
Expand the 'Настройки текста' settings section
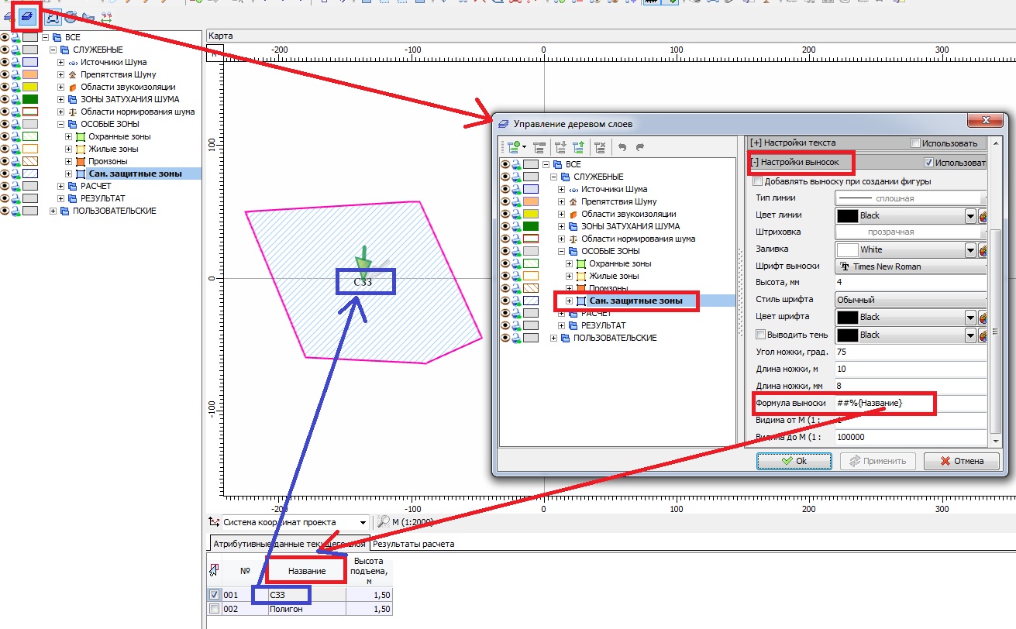(x=756, y=143)
